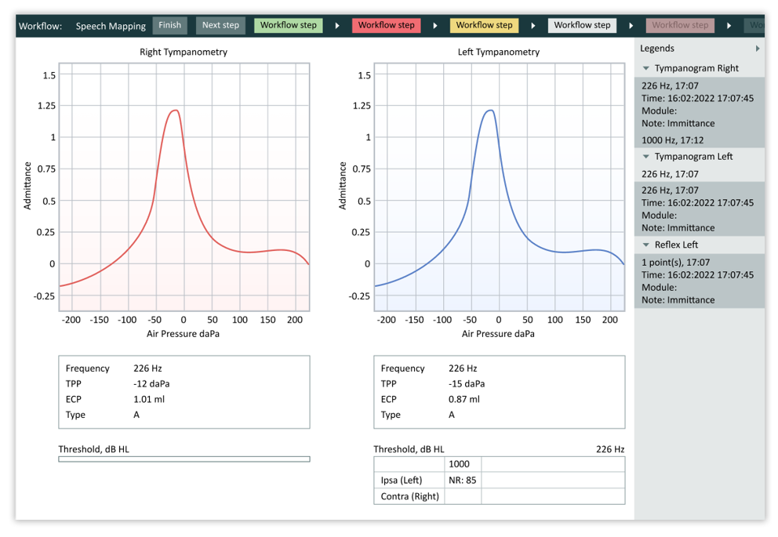The height and width of the screenshot is (537, 778).
Task: Click arrow icon after green Workflow step
Action: [x=337, y=26]
